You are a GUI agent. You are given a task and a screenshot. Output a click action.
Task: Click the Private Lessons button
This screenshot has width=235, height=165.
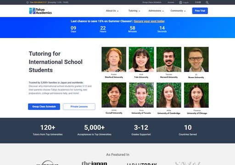point(79,106)
